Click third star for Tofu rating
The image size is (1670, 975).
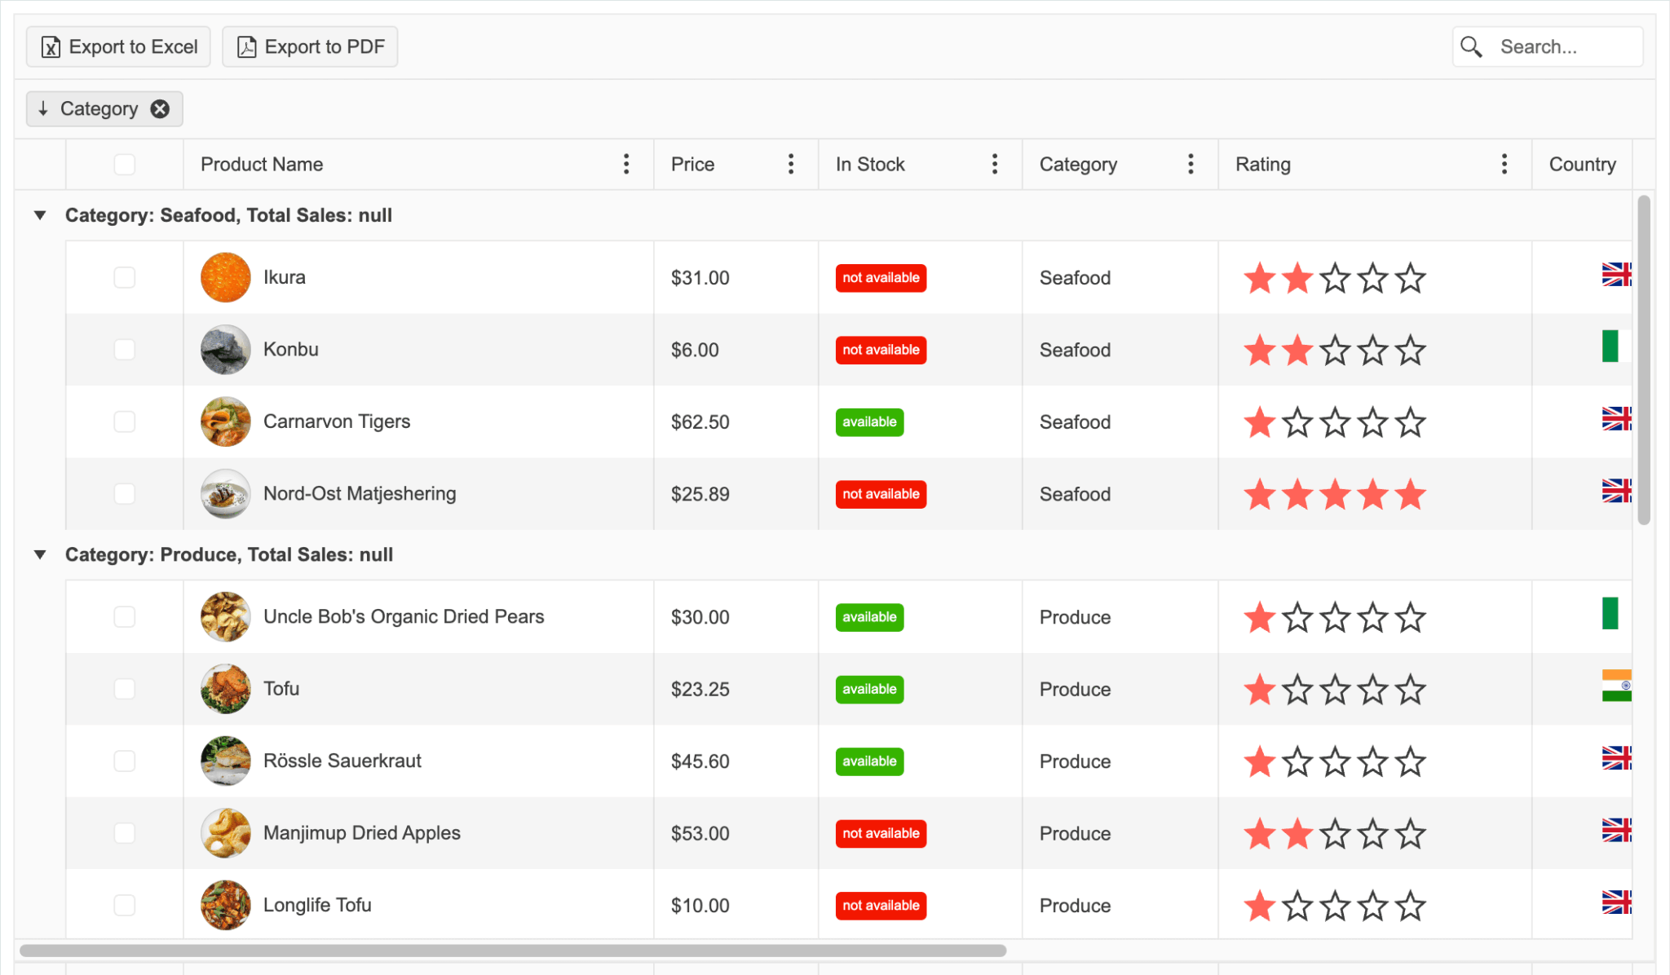coord(1335,690)
